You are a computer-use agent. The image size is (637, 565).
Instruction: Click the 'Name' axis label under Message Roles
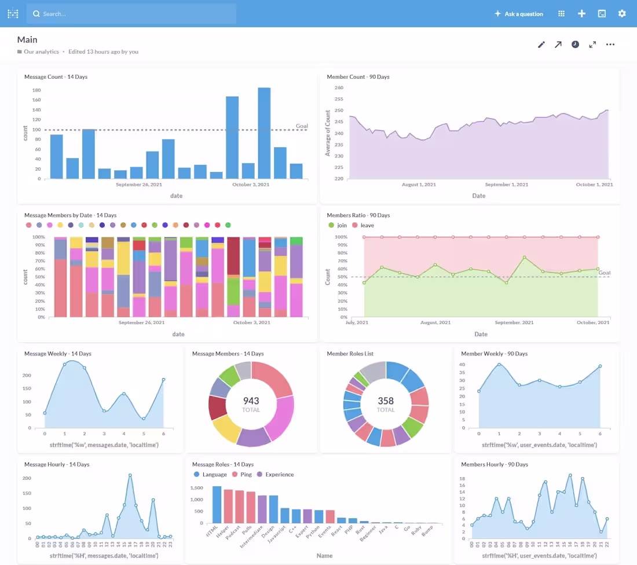click(324, 556)
